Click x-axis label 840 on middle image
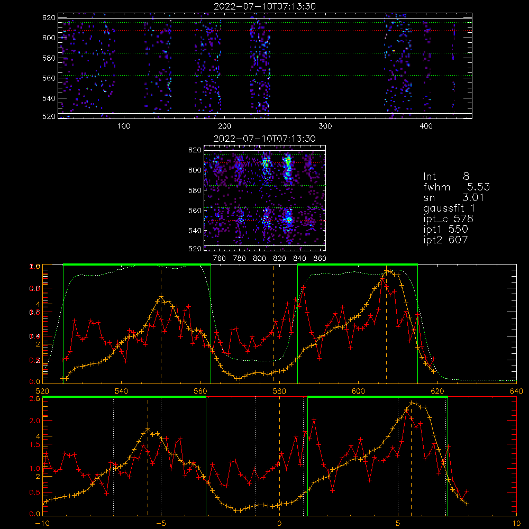529x529 pixels. (300, 259)
